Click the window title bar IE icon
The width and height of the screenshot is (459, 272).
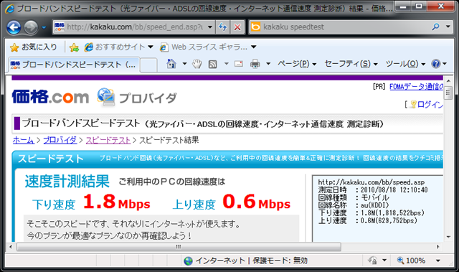pyautogui.click(x=9, y=9)
